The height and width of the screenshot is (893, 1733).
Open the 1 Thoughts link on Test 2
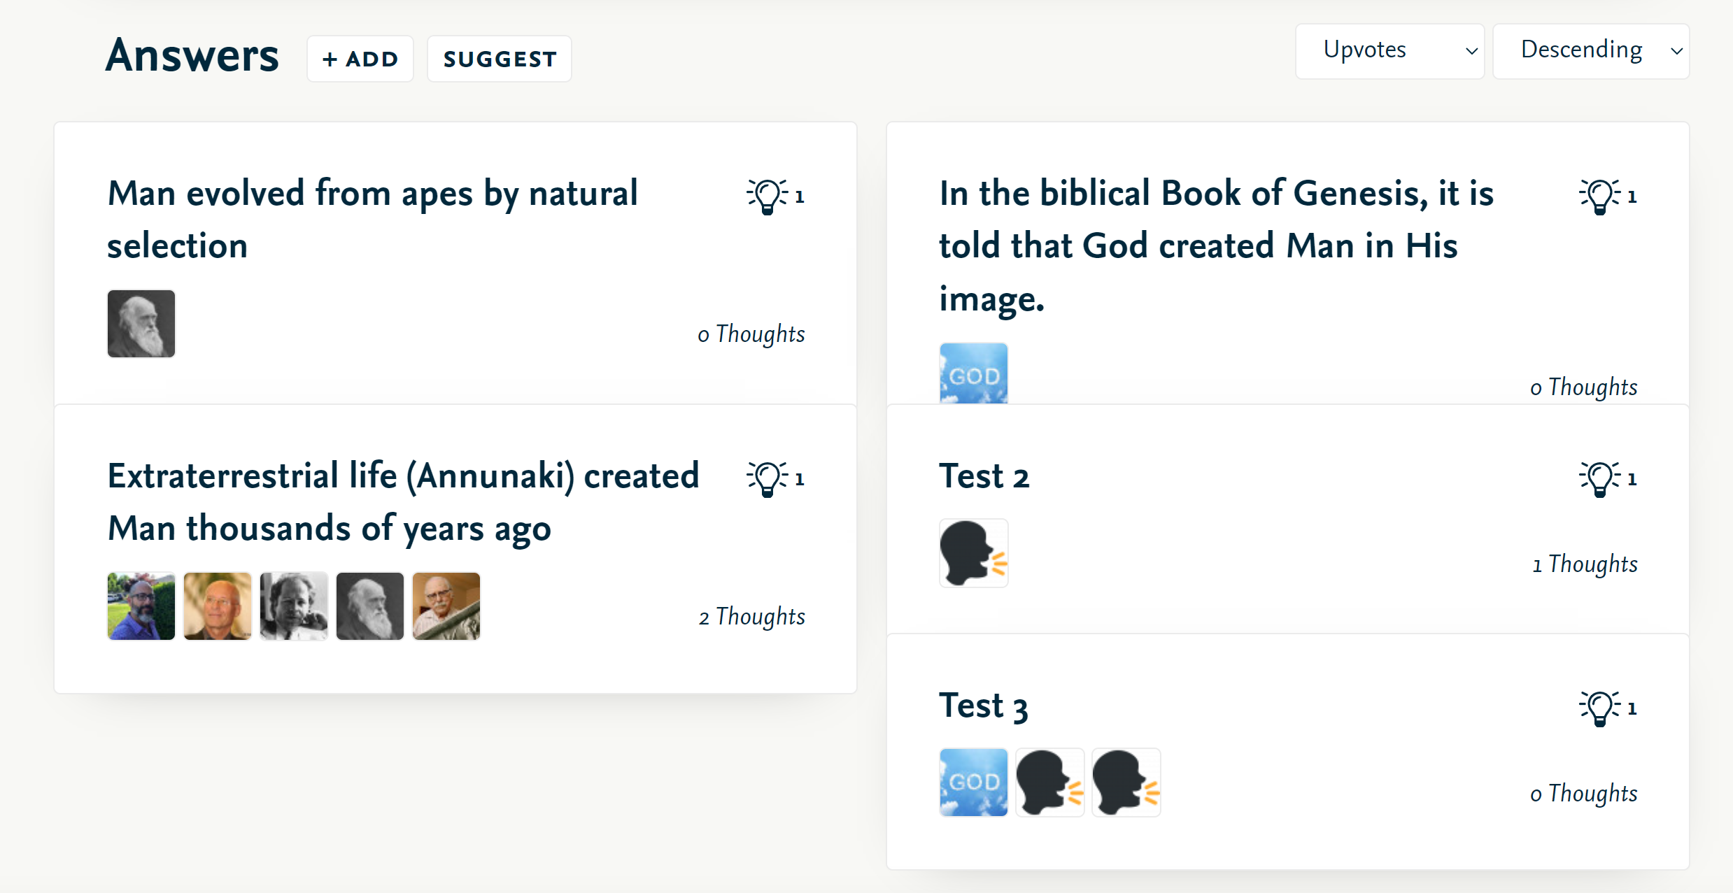[x=1585, y=564]
